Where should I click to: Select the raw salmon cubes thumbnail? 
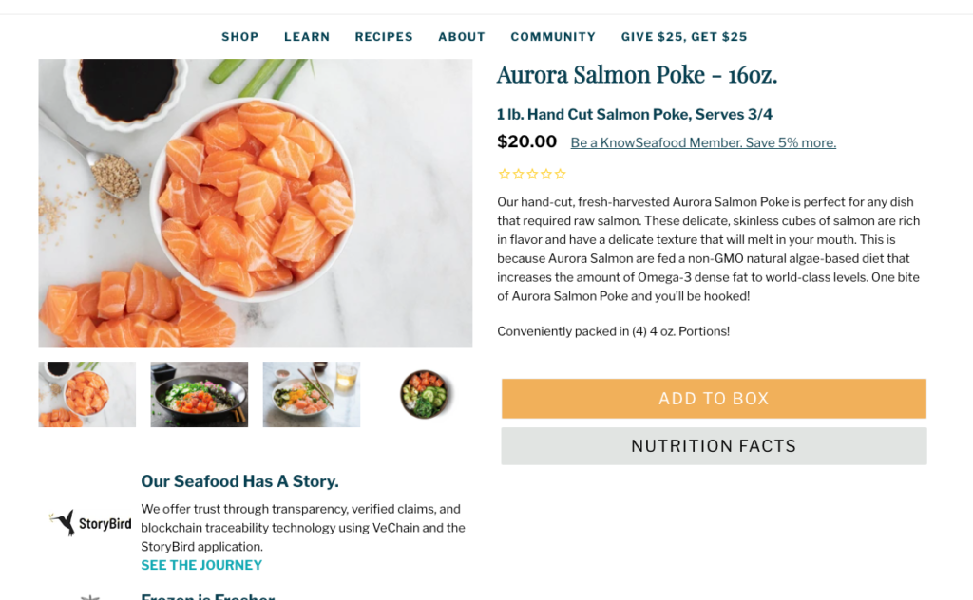[86, 394]
